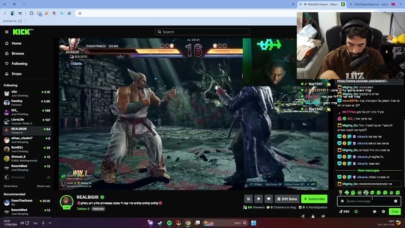Open the emoji picker in chat input
405x228 pixels.
[396, 201]
